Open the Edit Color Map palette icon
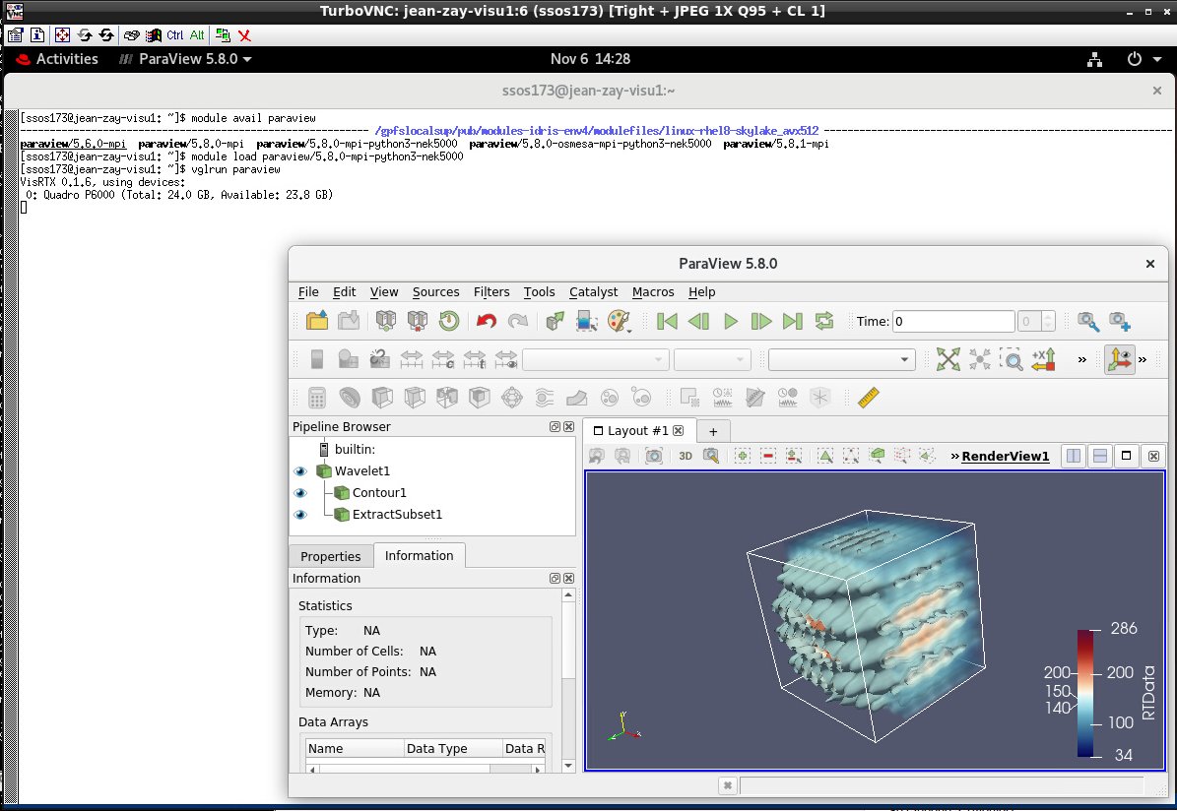This screenshot has height=811, width=1177. coord(619,321)
